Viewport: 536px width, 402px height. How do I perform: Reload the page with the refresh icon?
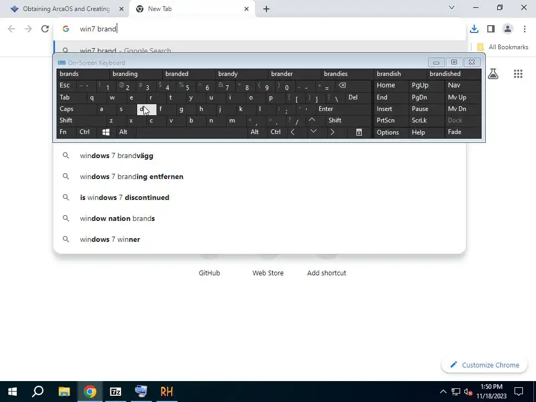[x=45, y=29]
